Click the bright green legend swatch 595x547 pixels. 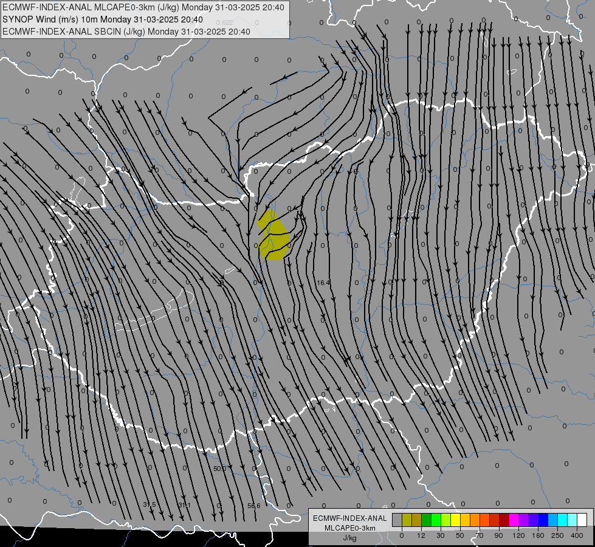coord(436,520)
